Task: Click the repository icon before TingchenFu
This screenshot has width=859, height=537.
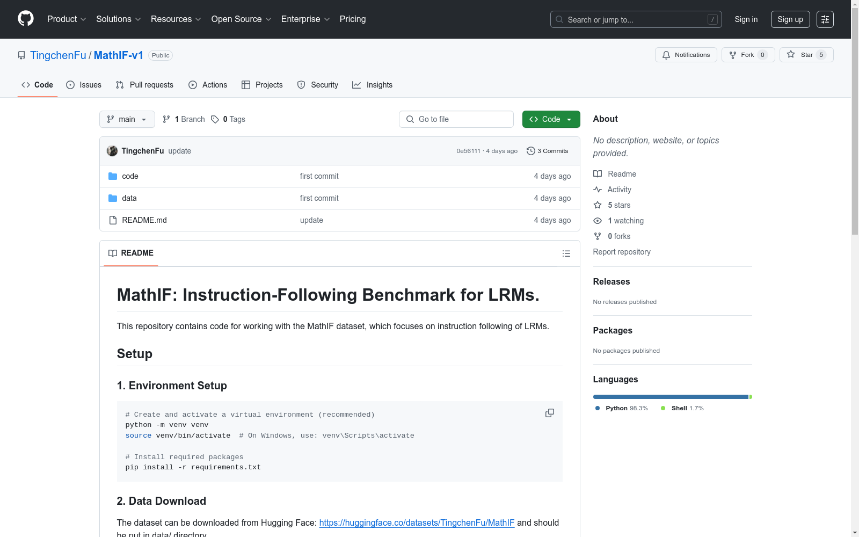Action: click(x=21, y=55)
